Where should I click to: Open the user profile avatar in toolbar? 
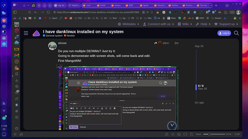[x=238, y=12]
